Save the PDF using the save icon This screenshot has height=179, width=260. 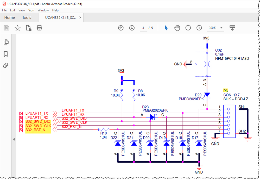[x=6, y=28]
